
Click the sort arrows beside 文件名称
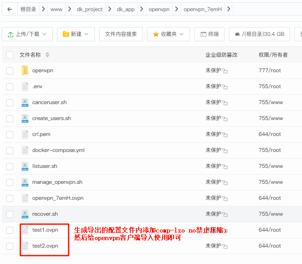47,55
